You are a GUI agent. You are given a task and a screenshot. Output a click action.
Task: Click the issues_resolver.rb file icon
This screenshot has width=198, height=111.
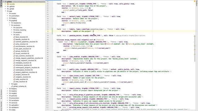click(14, 53)
